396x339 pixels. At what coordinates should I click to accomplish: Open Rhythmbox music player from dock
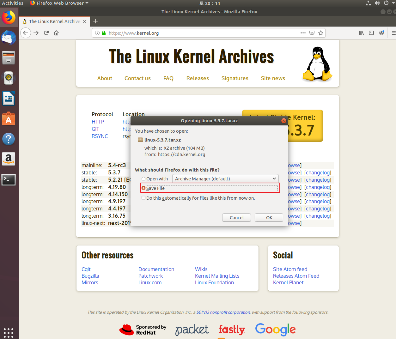click(9, 78)
